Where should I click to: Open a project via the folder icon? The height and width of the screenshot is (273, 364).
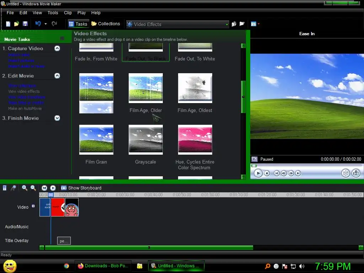(x=16, y=24)
